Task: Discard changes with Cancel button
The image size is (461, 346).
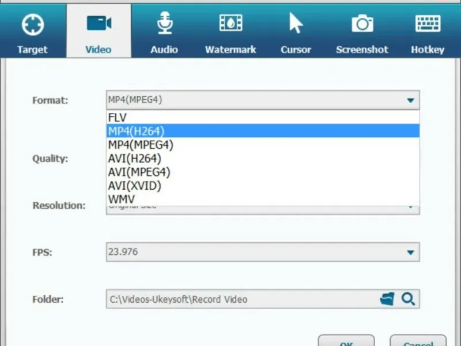Action: pos(418,341)
